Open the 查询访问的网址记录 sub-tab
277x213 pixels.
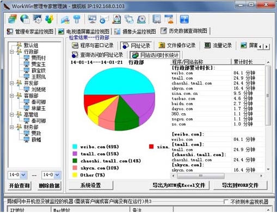click(97, 55)
